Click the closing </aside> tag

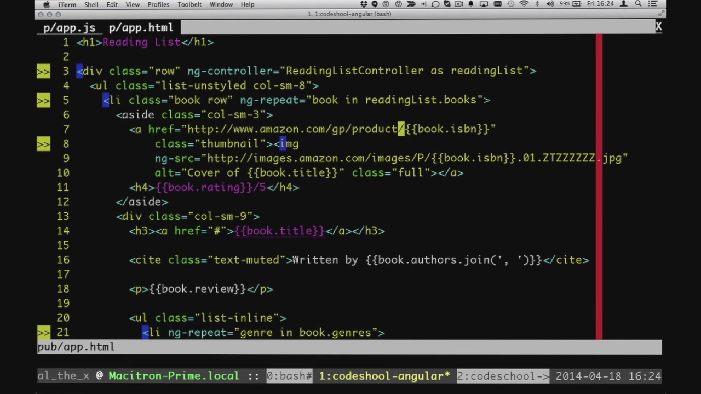142,202
